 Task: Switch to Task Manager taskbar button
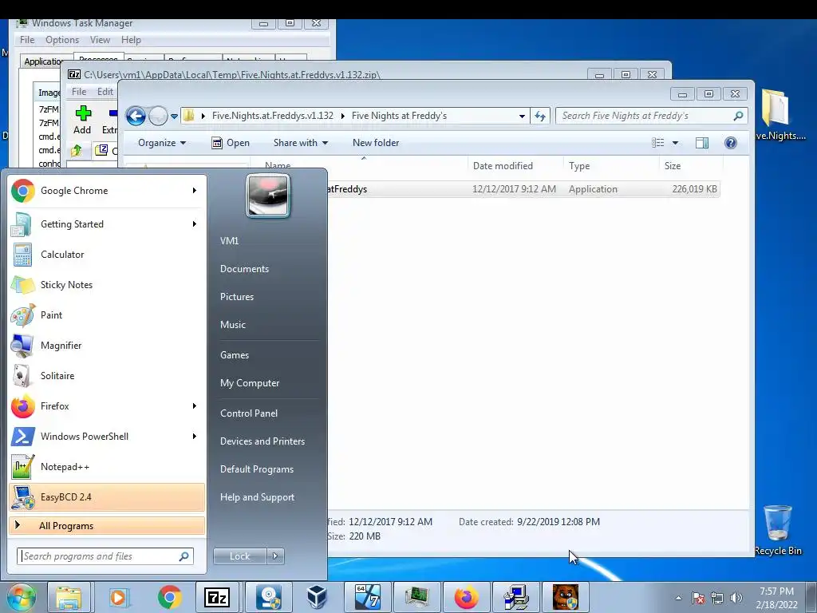coord(416,597)
